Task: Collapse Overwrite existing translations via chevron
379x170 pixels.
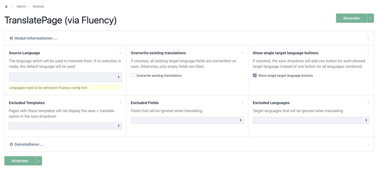Action: coord(243,53)
